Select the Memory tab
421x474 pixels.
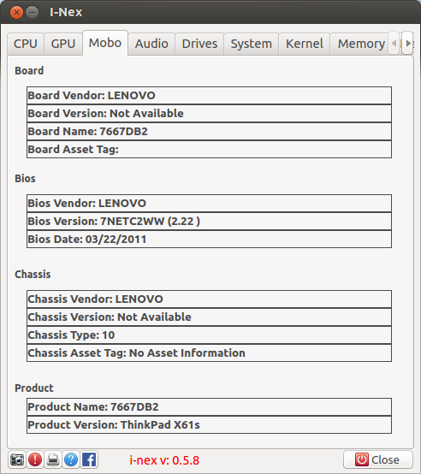[361, 44]
